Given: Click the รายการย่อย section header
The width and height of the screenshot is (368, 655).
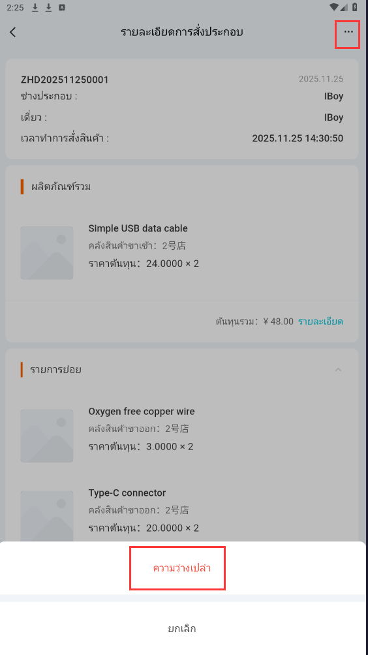Looking at the screenshot, I should [55, 370].
